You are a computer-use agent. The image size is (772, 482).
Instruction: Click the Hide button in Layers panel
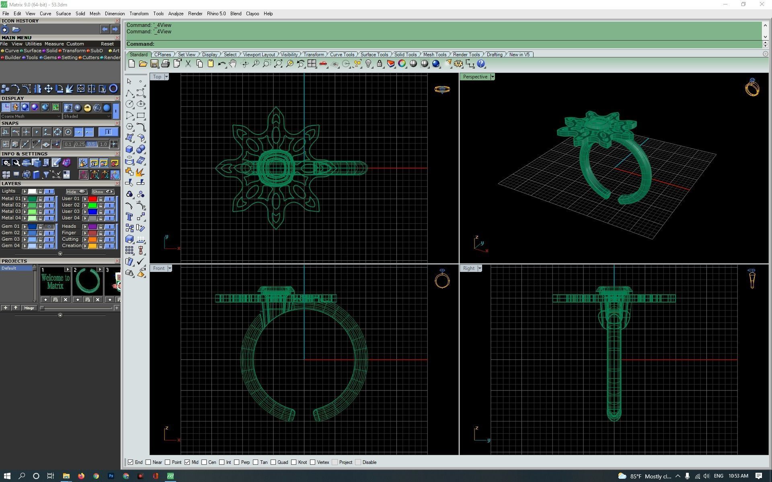(x=76, y=192)
